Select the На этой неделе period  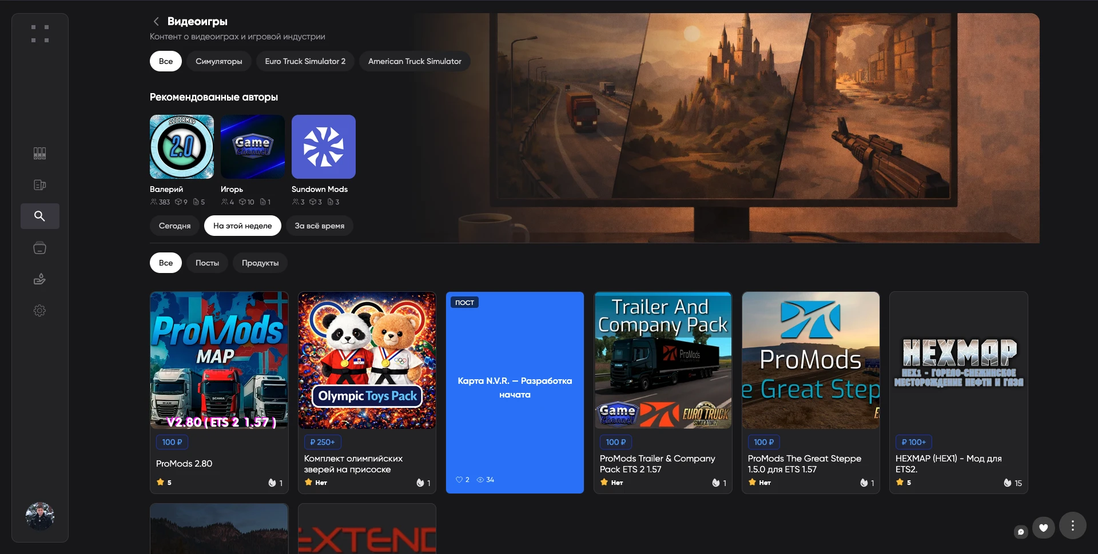pos(242,226)
